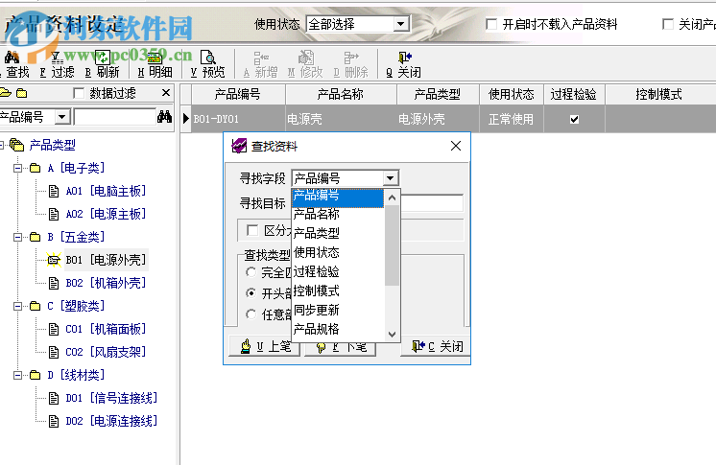Click the open folder icon above tree
This screenshot has width=716, height=465.
[6, 93]
